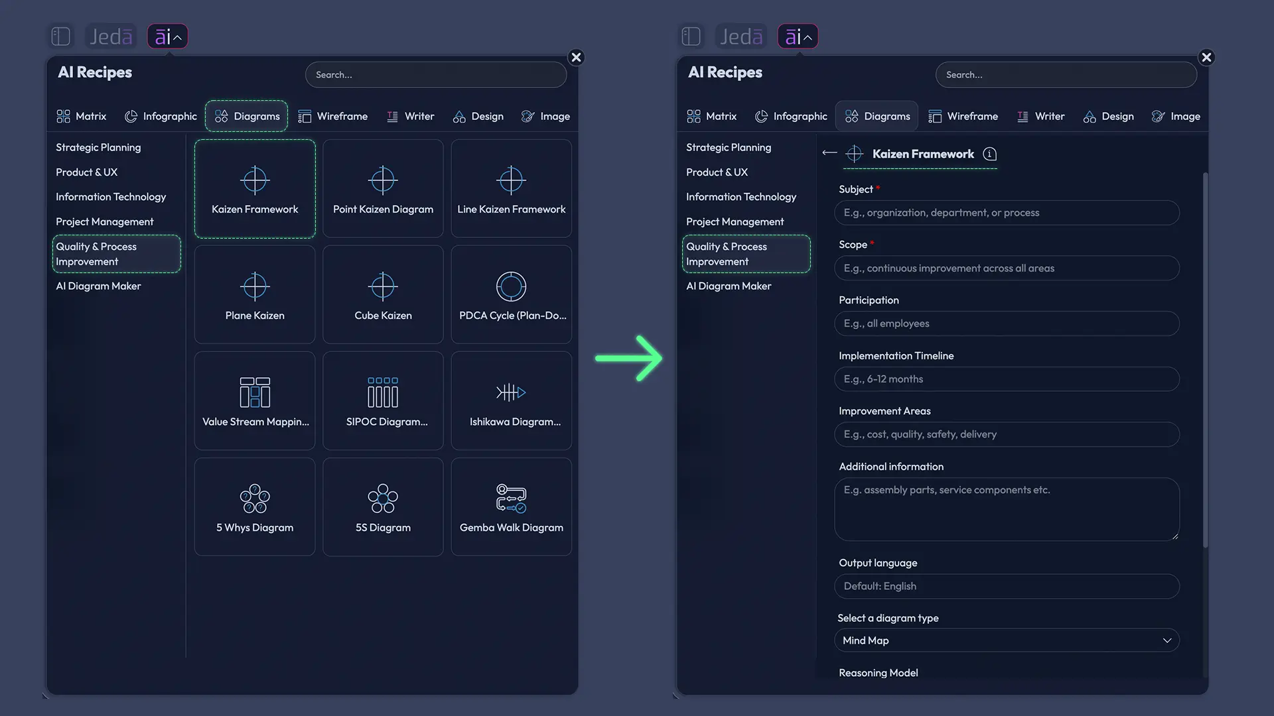Click the Additional information text area

[x=1007, y=509]
